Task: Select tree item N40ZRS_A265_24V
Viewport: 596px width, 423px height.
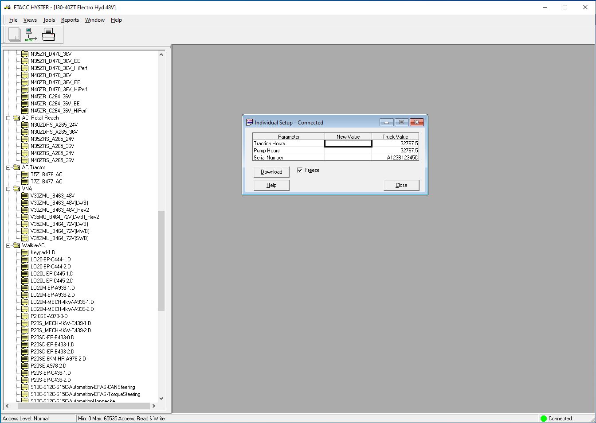Action: pyautogui.click(x=52, y=153)
